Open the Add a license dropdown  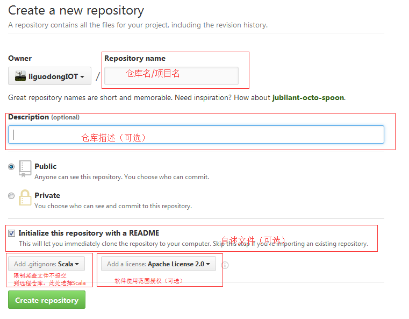click(x=159, y=264)
